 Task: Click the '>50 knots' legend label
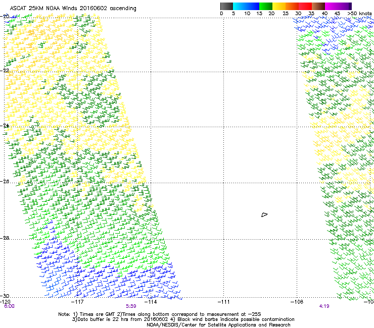(359, 13)
